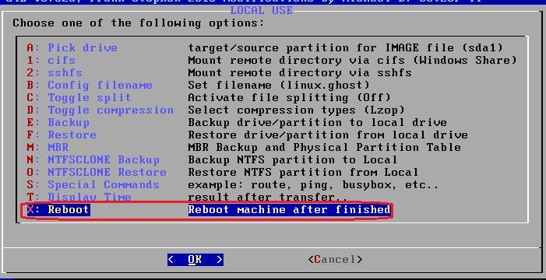Screen dimensions: 546x280
Task: Click 'Restore NTFS partition from Local' text
Action: (x=303, y=172)
